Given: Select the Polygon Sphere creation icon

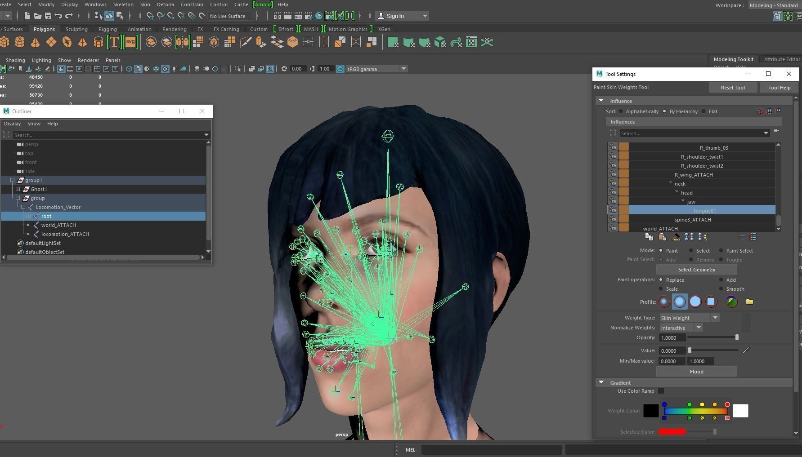Looking at the screenshot, I should point(5,42).
